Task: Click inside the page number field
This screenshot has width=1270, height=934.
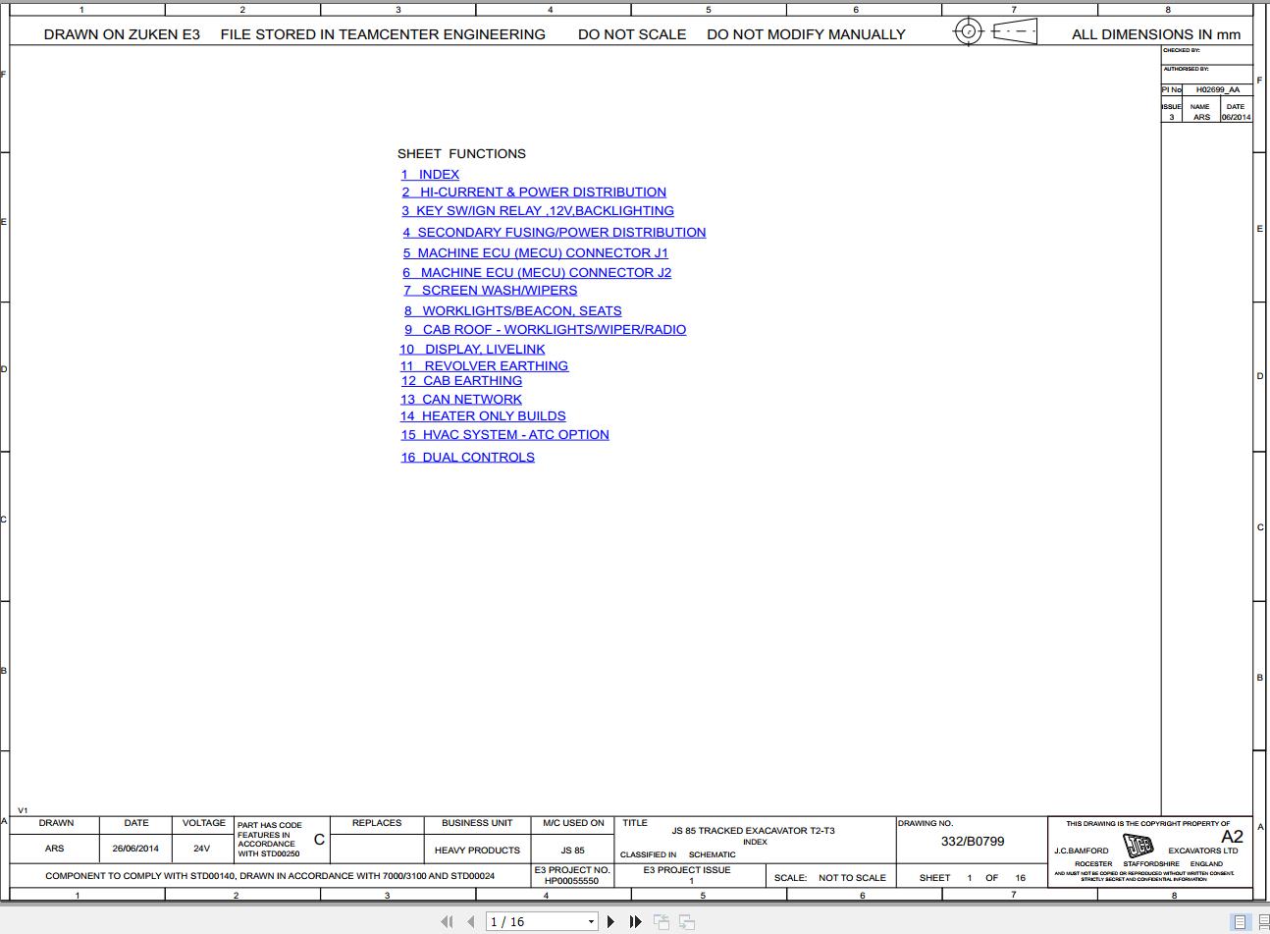Action: pos(530,921)
